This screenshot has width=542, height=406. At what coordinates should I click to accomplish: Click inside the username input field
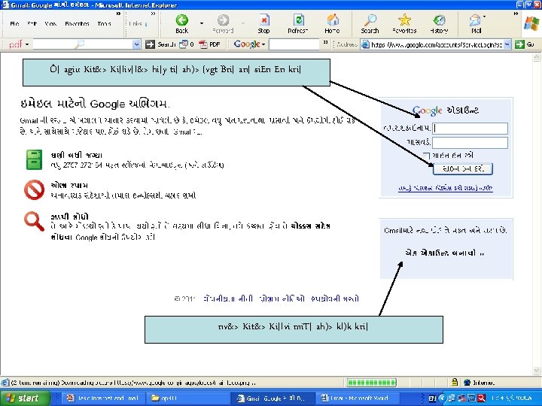tap(470, 129)
